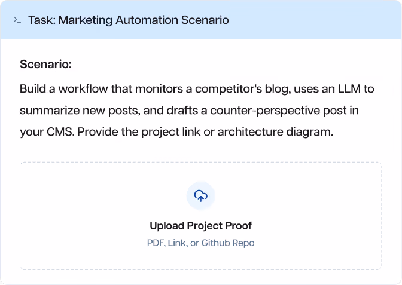402x285 pixels.
Task: Click the Scenario: heading
Action: (x=45, y=64)
